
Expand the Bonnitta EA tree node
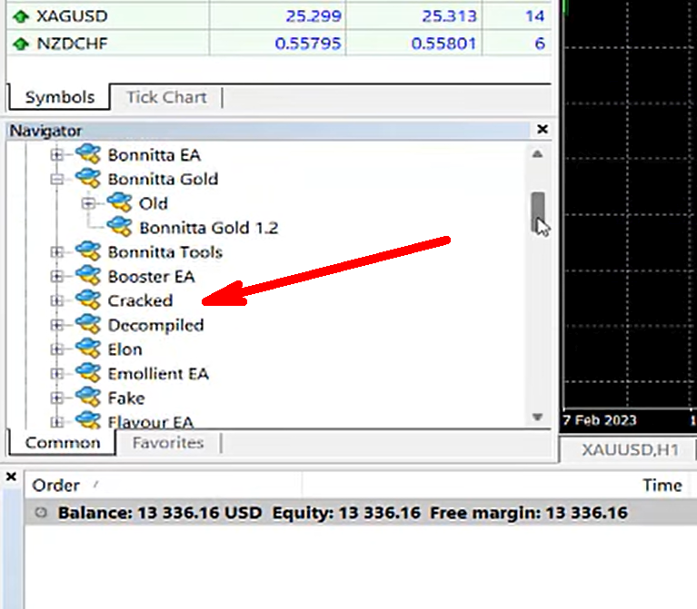tap(57, 155)
